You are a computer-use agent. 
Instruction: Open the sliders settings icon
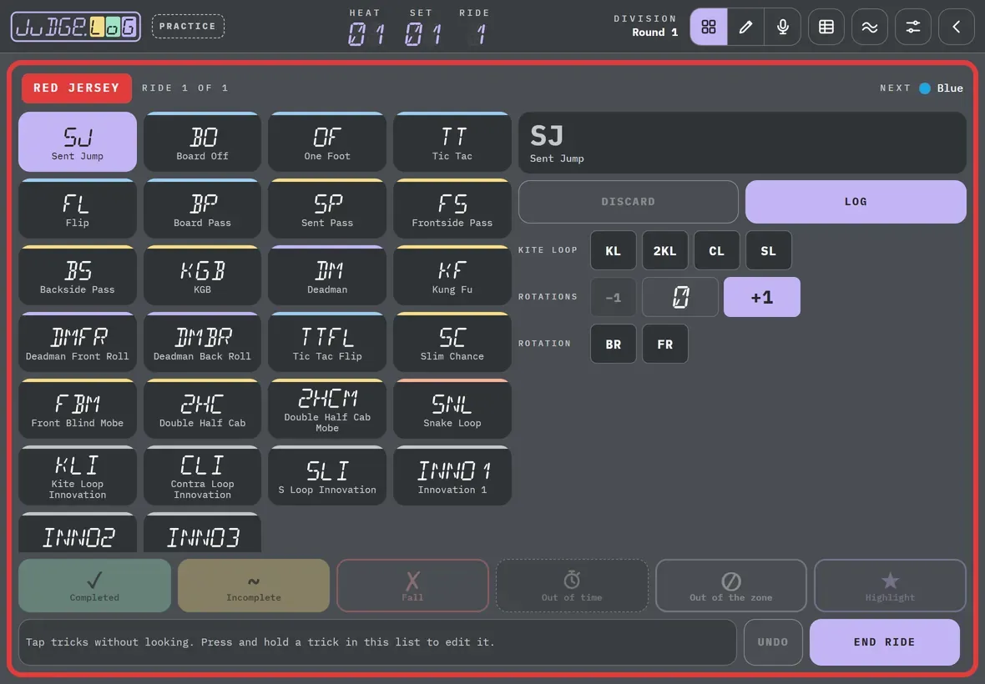pos(912,27)
